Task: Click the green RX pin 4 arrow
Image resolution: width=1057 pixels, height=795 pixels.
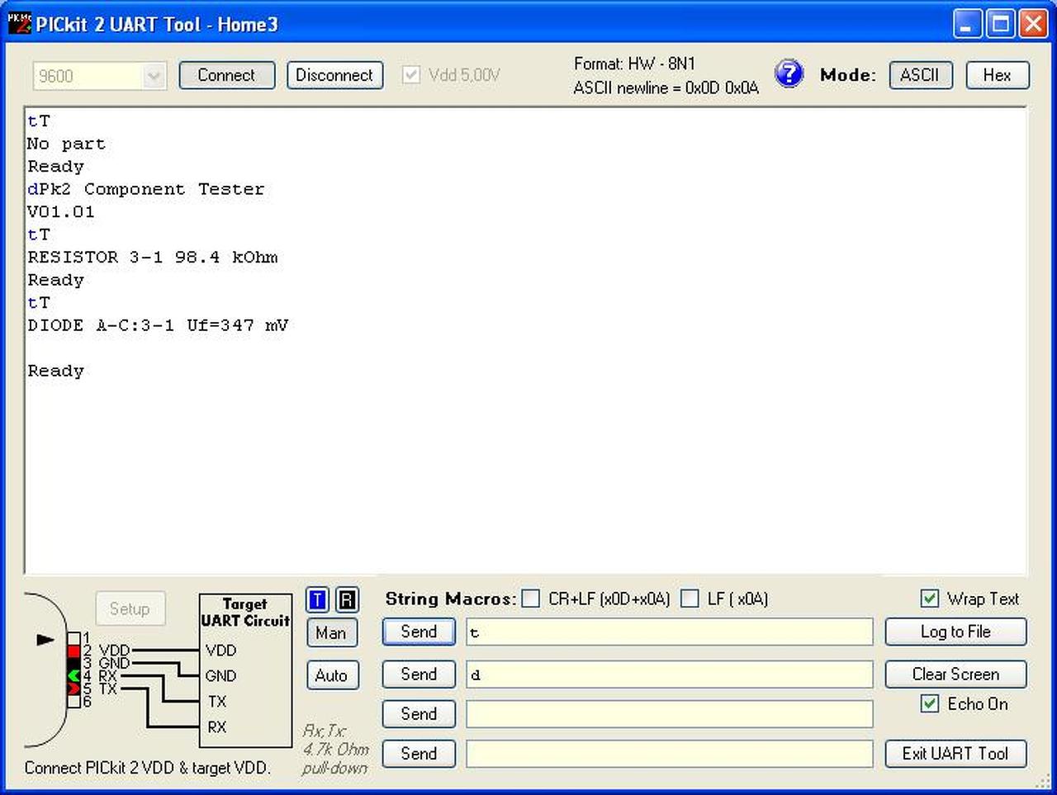Action: click(73, 676)
